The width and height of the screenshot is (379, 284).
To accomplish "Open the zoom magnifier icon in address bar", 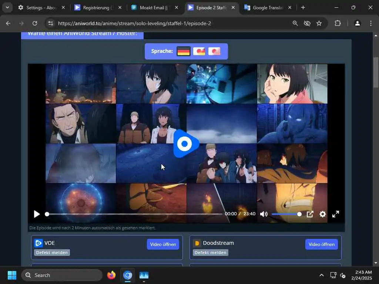I will pyautogui.click(x=295, y=23).
